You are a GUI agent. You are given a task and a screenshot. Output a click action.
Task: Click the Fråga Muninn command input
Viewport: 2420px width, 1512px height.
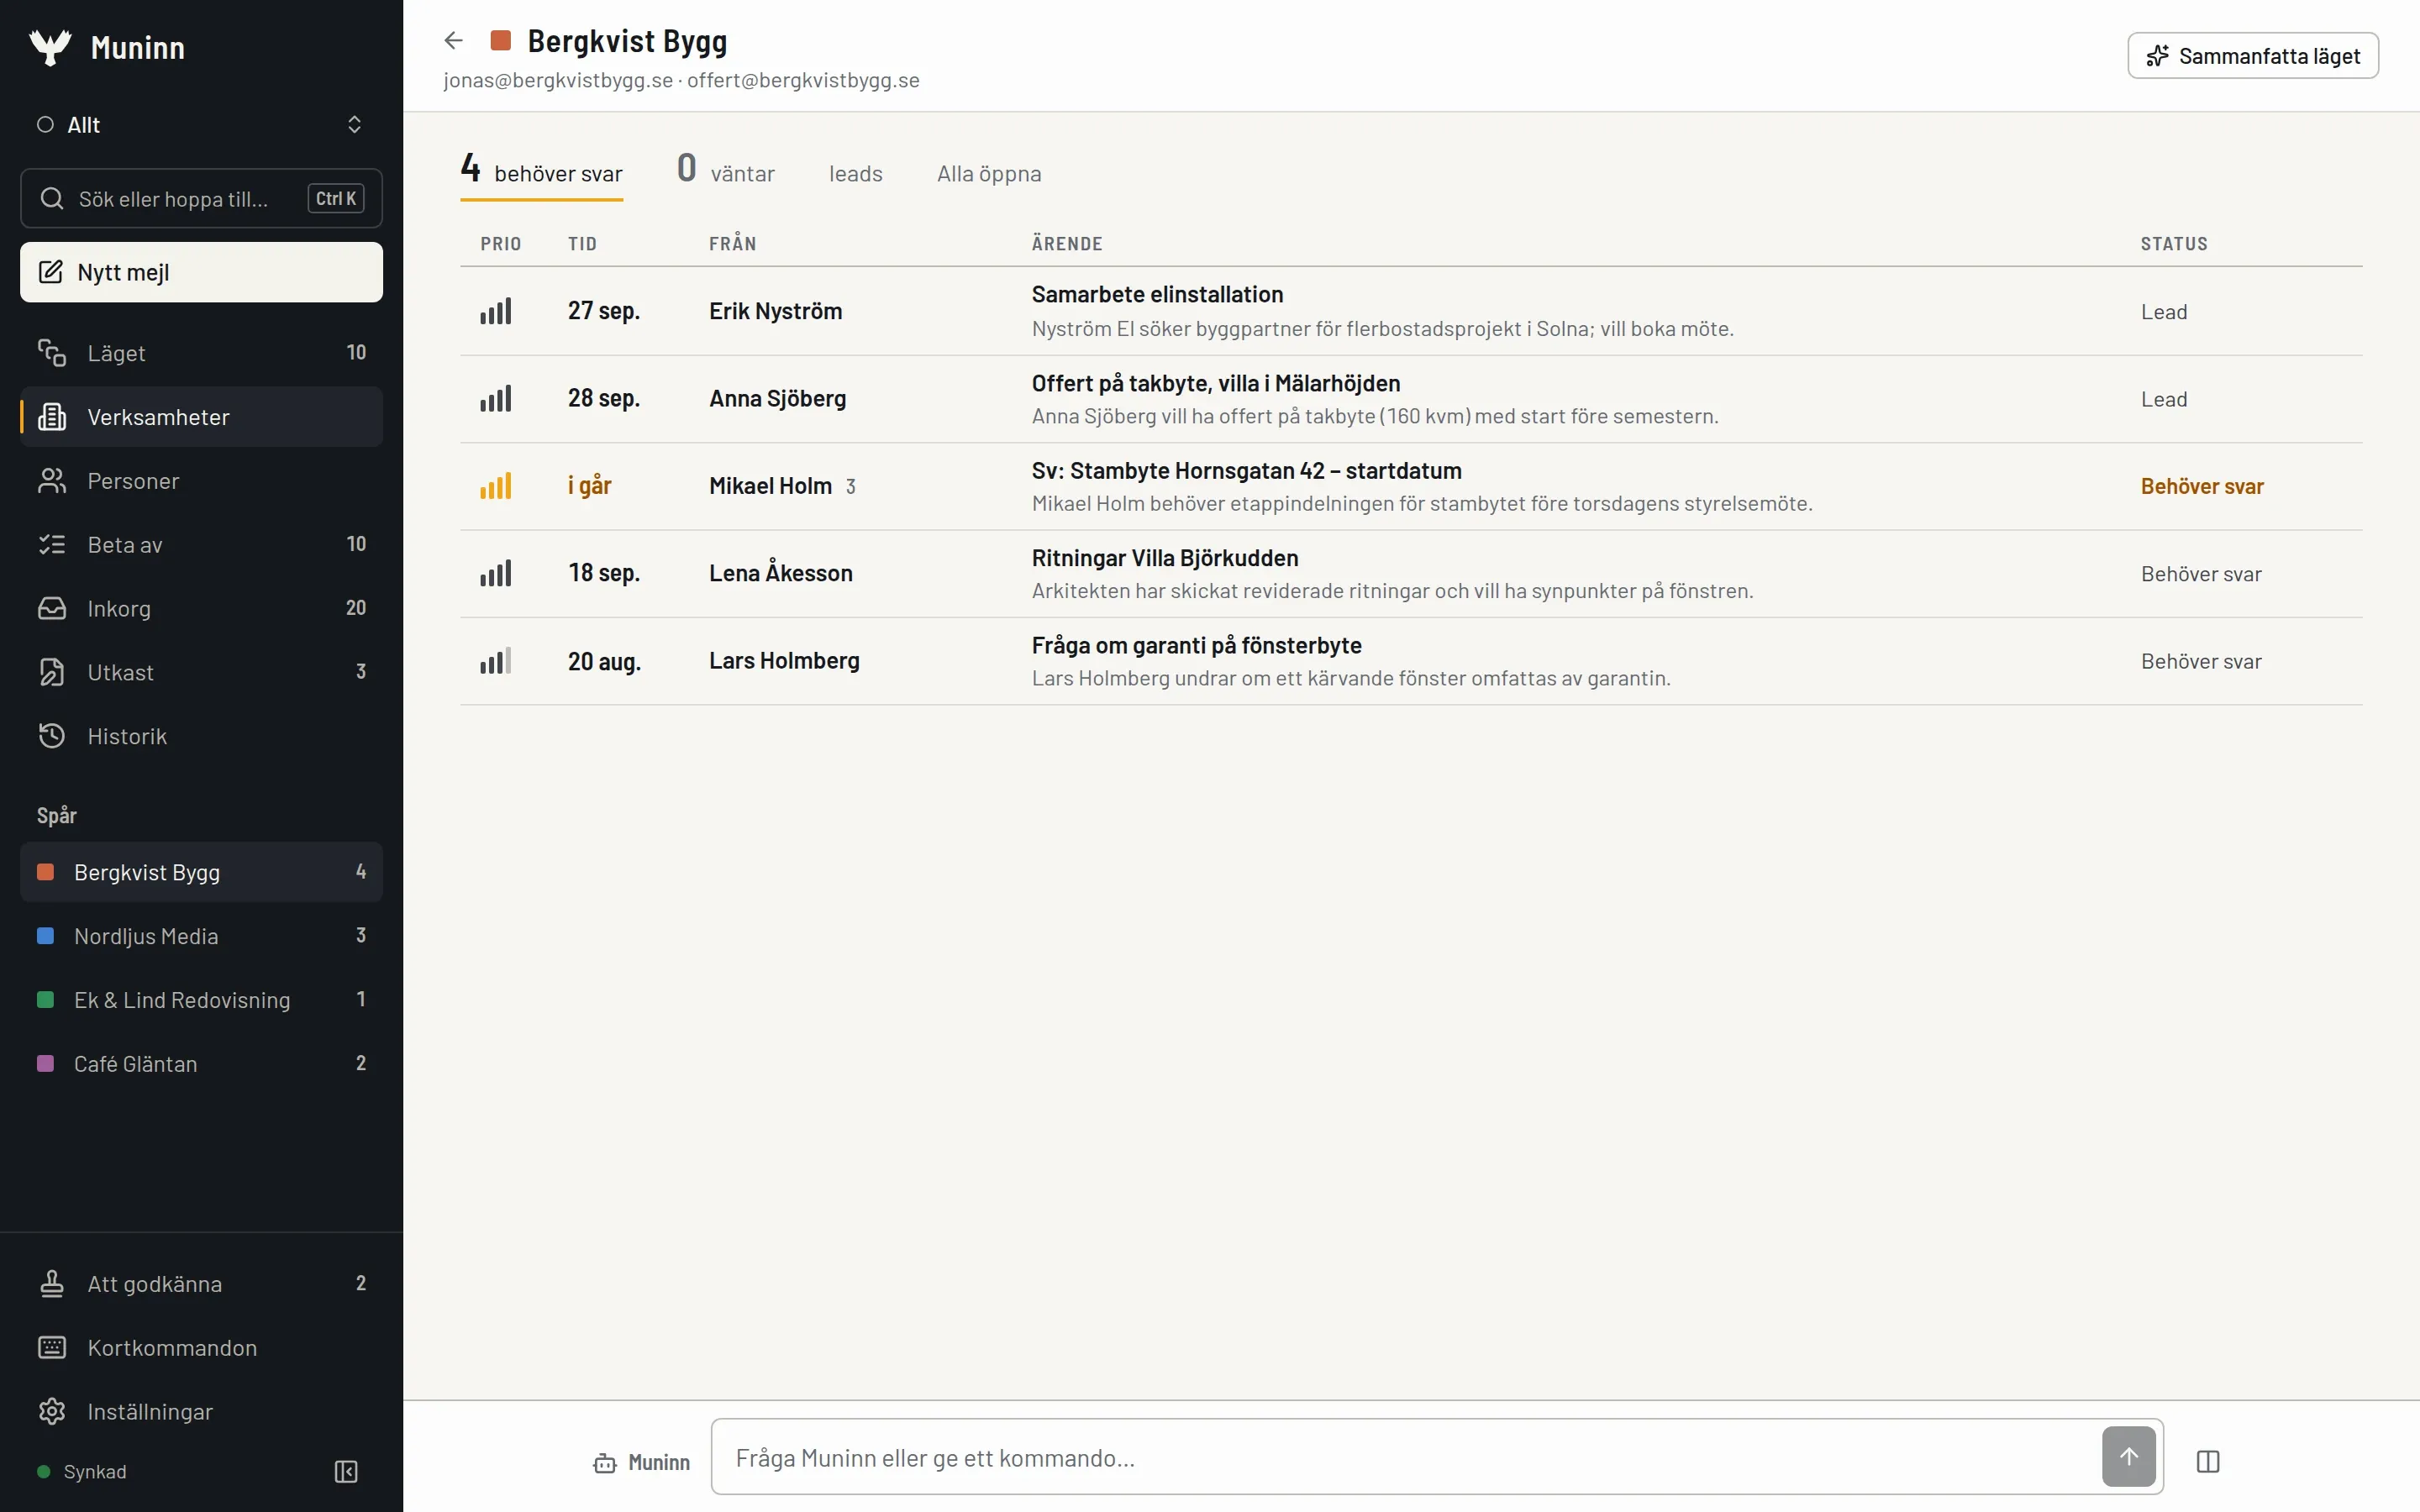click(x=1405, y=1457)
